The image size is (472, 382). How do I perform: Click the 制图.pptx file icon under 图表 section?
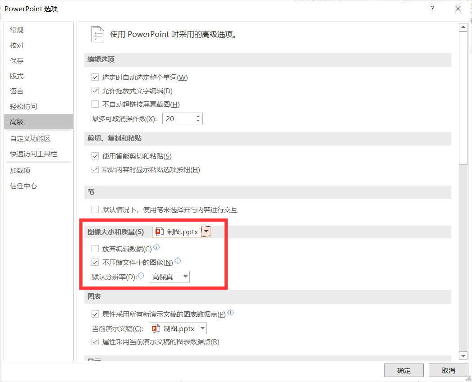tap(155, 328)
